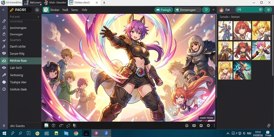Expand the Poll amt chevron
This screenshot has width=274, height=137.
[38, 17]
